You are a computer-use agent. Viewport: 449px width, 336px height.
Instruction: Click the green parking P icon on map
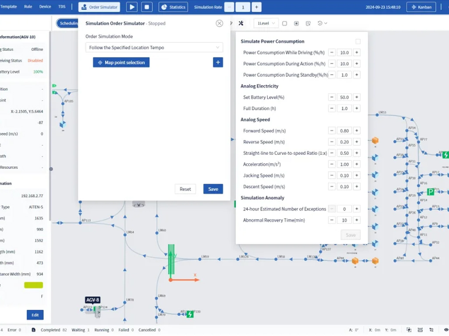(x=430, y=192)
